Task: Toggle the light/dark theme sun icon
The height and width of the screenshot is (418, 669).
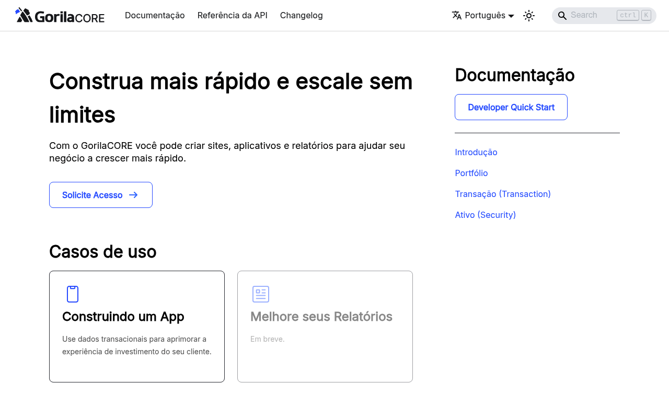Action: point(529,16)
